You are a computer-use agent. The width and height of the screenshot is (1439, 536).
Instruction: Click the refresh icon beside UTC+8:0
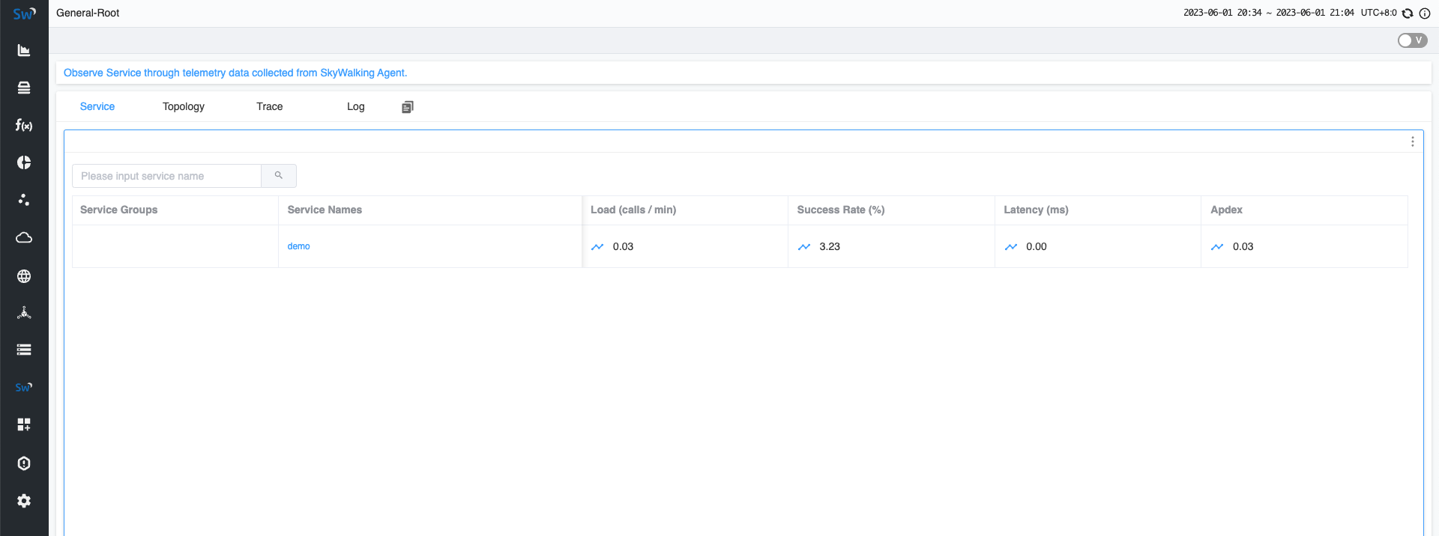point(1408,13)
